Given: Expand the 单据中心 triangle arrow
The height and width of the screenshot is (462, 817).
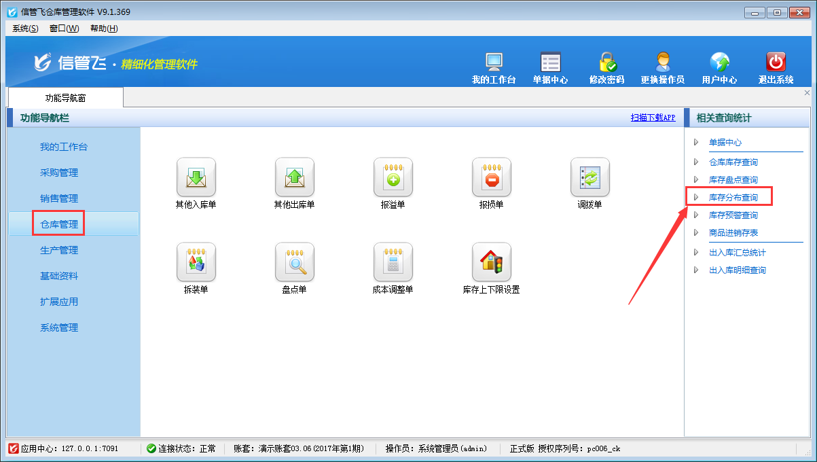Looking at the screenshot, I should point(695,143).
